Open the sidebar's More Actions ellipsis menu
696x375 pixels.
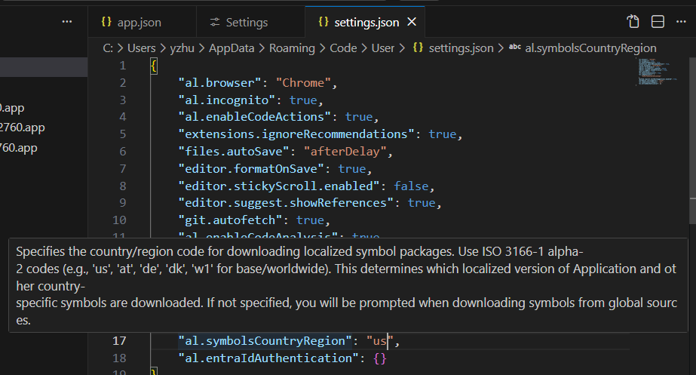pos(67,22)
